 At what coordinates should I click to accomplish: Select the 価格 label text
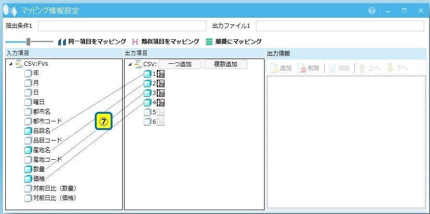tap(39, 178)
